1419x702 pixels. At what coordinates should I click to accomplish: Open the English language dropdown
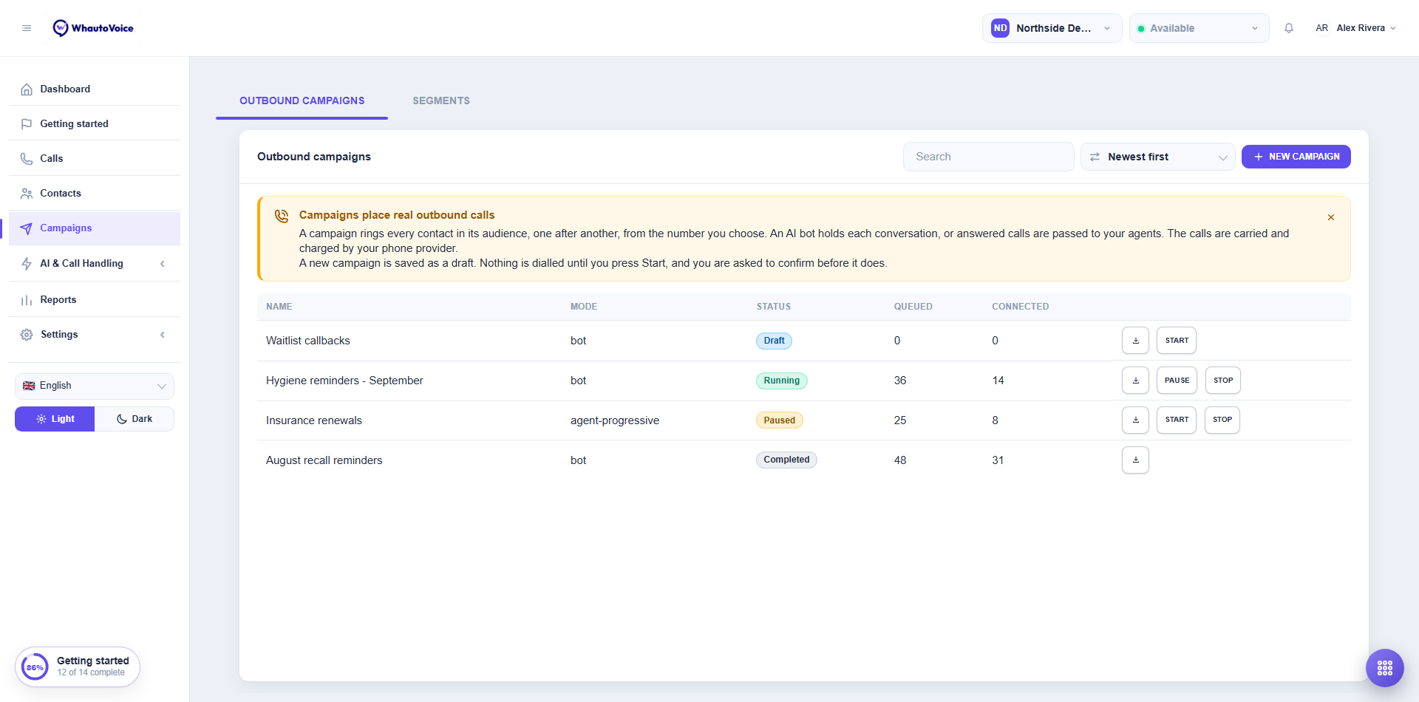pyautogui.click(x=95, y=386)
